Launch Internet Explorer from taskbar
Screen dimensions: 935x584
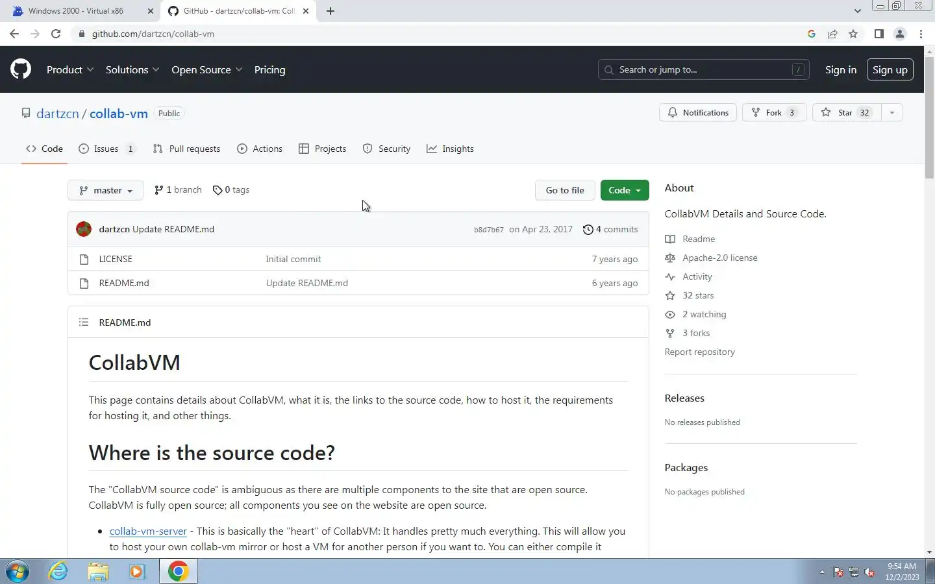tap(58, 571)
